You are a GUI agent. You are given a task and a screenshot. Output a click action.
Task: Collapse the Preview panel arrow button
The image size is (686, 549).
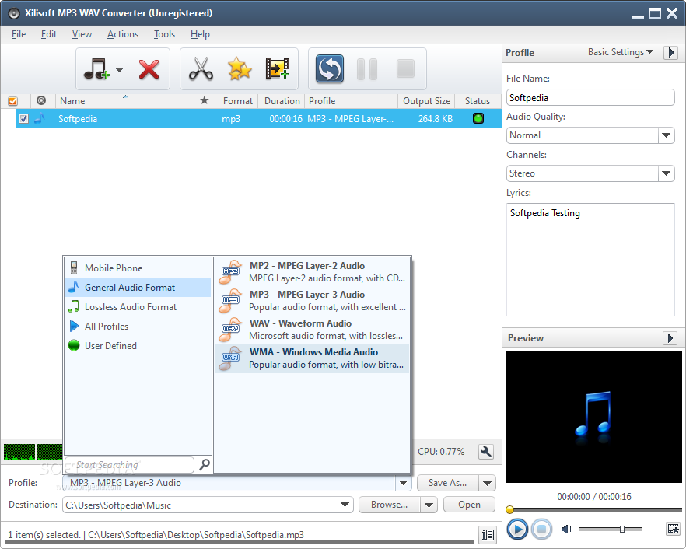click(670, 338)
